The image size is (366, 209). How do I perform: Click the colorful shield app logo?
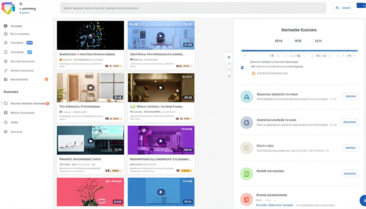tap(8, 8)
